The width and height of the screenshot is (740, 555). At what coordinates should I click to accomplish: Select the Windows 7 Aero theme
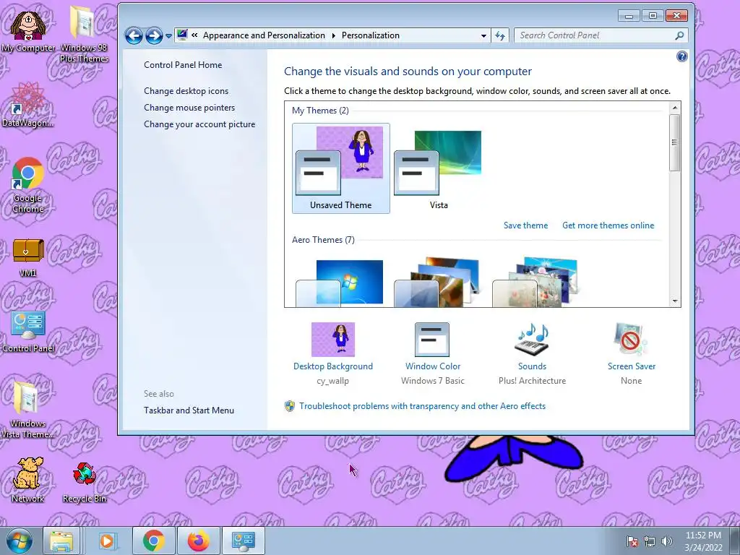click(x=340, y=283)
